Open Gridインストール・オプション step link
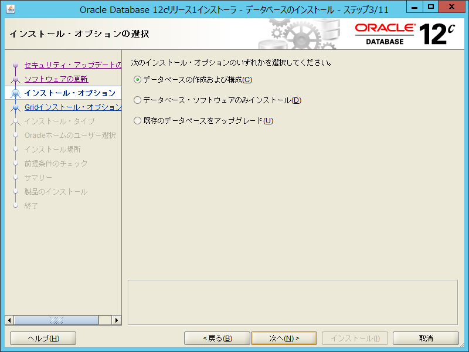This screenshot has width=469, height=352. [x=73, y=107]
